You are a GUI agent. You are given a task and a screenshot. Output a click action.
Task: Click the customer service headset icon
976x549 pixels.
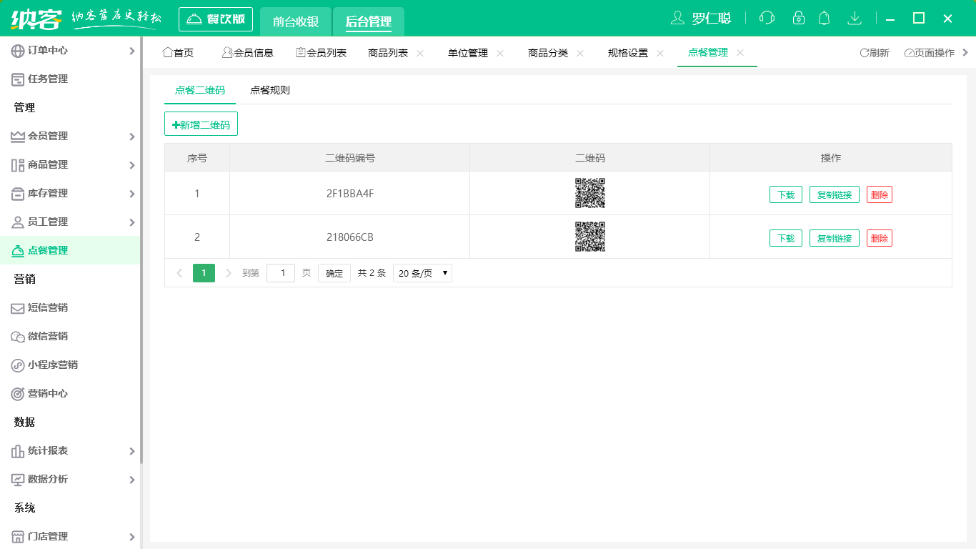tap(767, 19)
